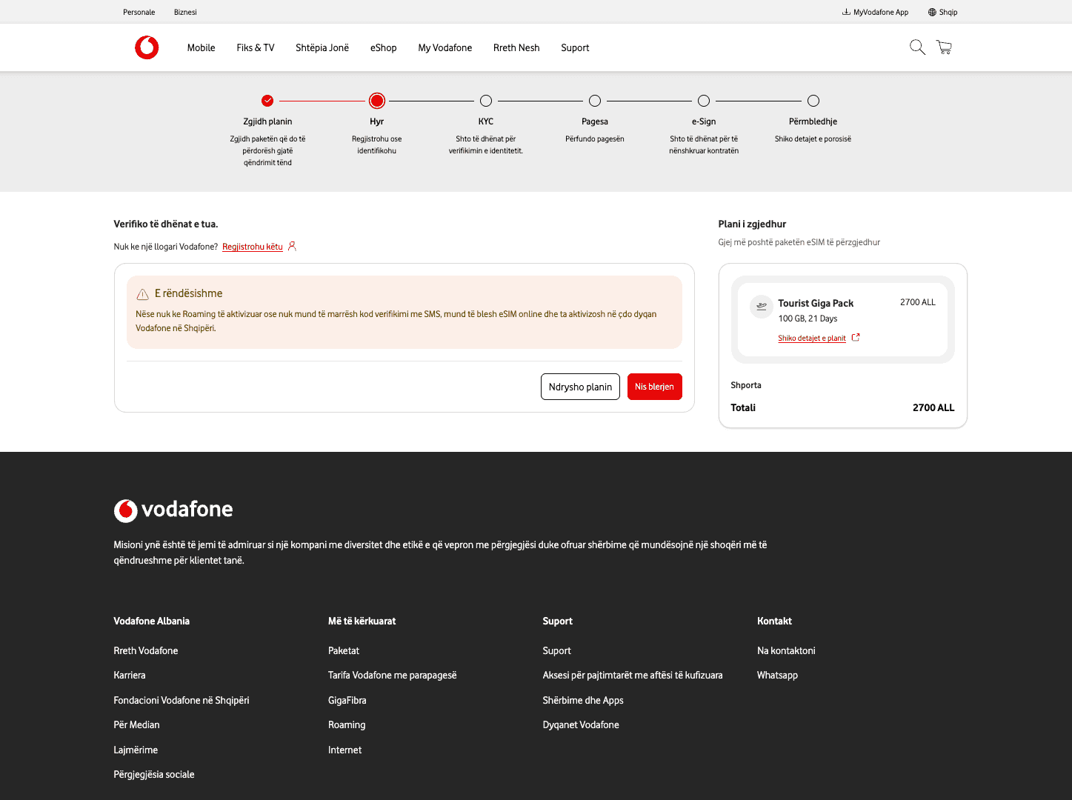Select the active Hyr step circle
This screenshot has height=800, width=1072.
[x=377, y=101]
